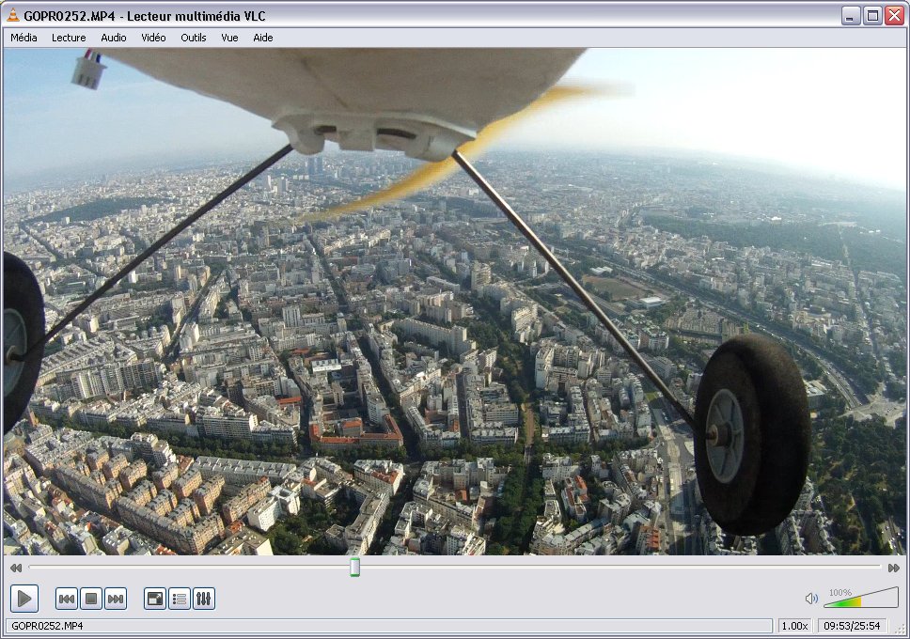Open the Audio menu
The height and width of the screenshot is (639, 910).
[113, 38]
